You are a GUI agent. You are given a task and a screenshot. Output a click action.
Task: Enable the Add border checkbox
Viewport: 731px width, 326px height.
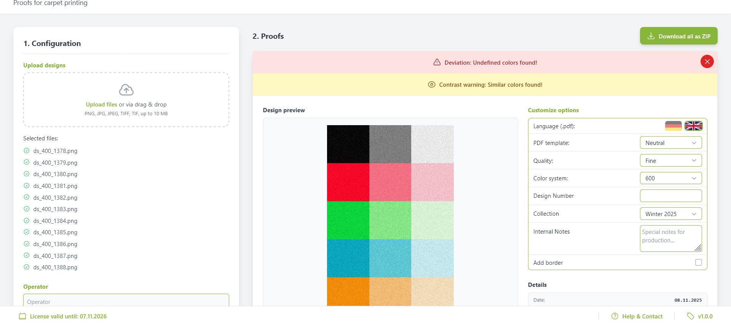click(698, 262)
